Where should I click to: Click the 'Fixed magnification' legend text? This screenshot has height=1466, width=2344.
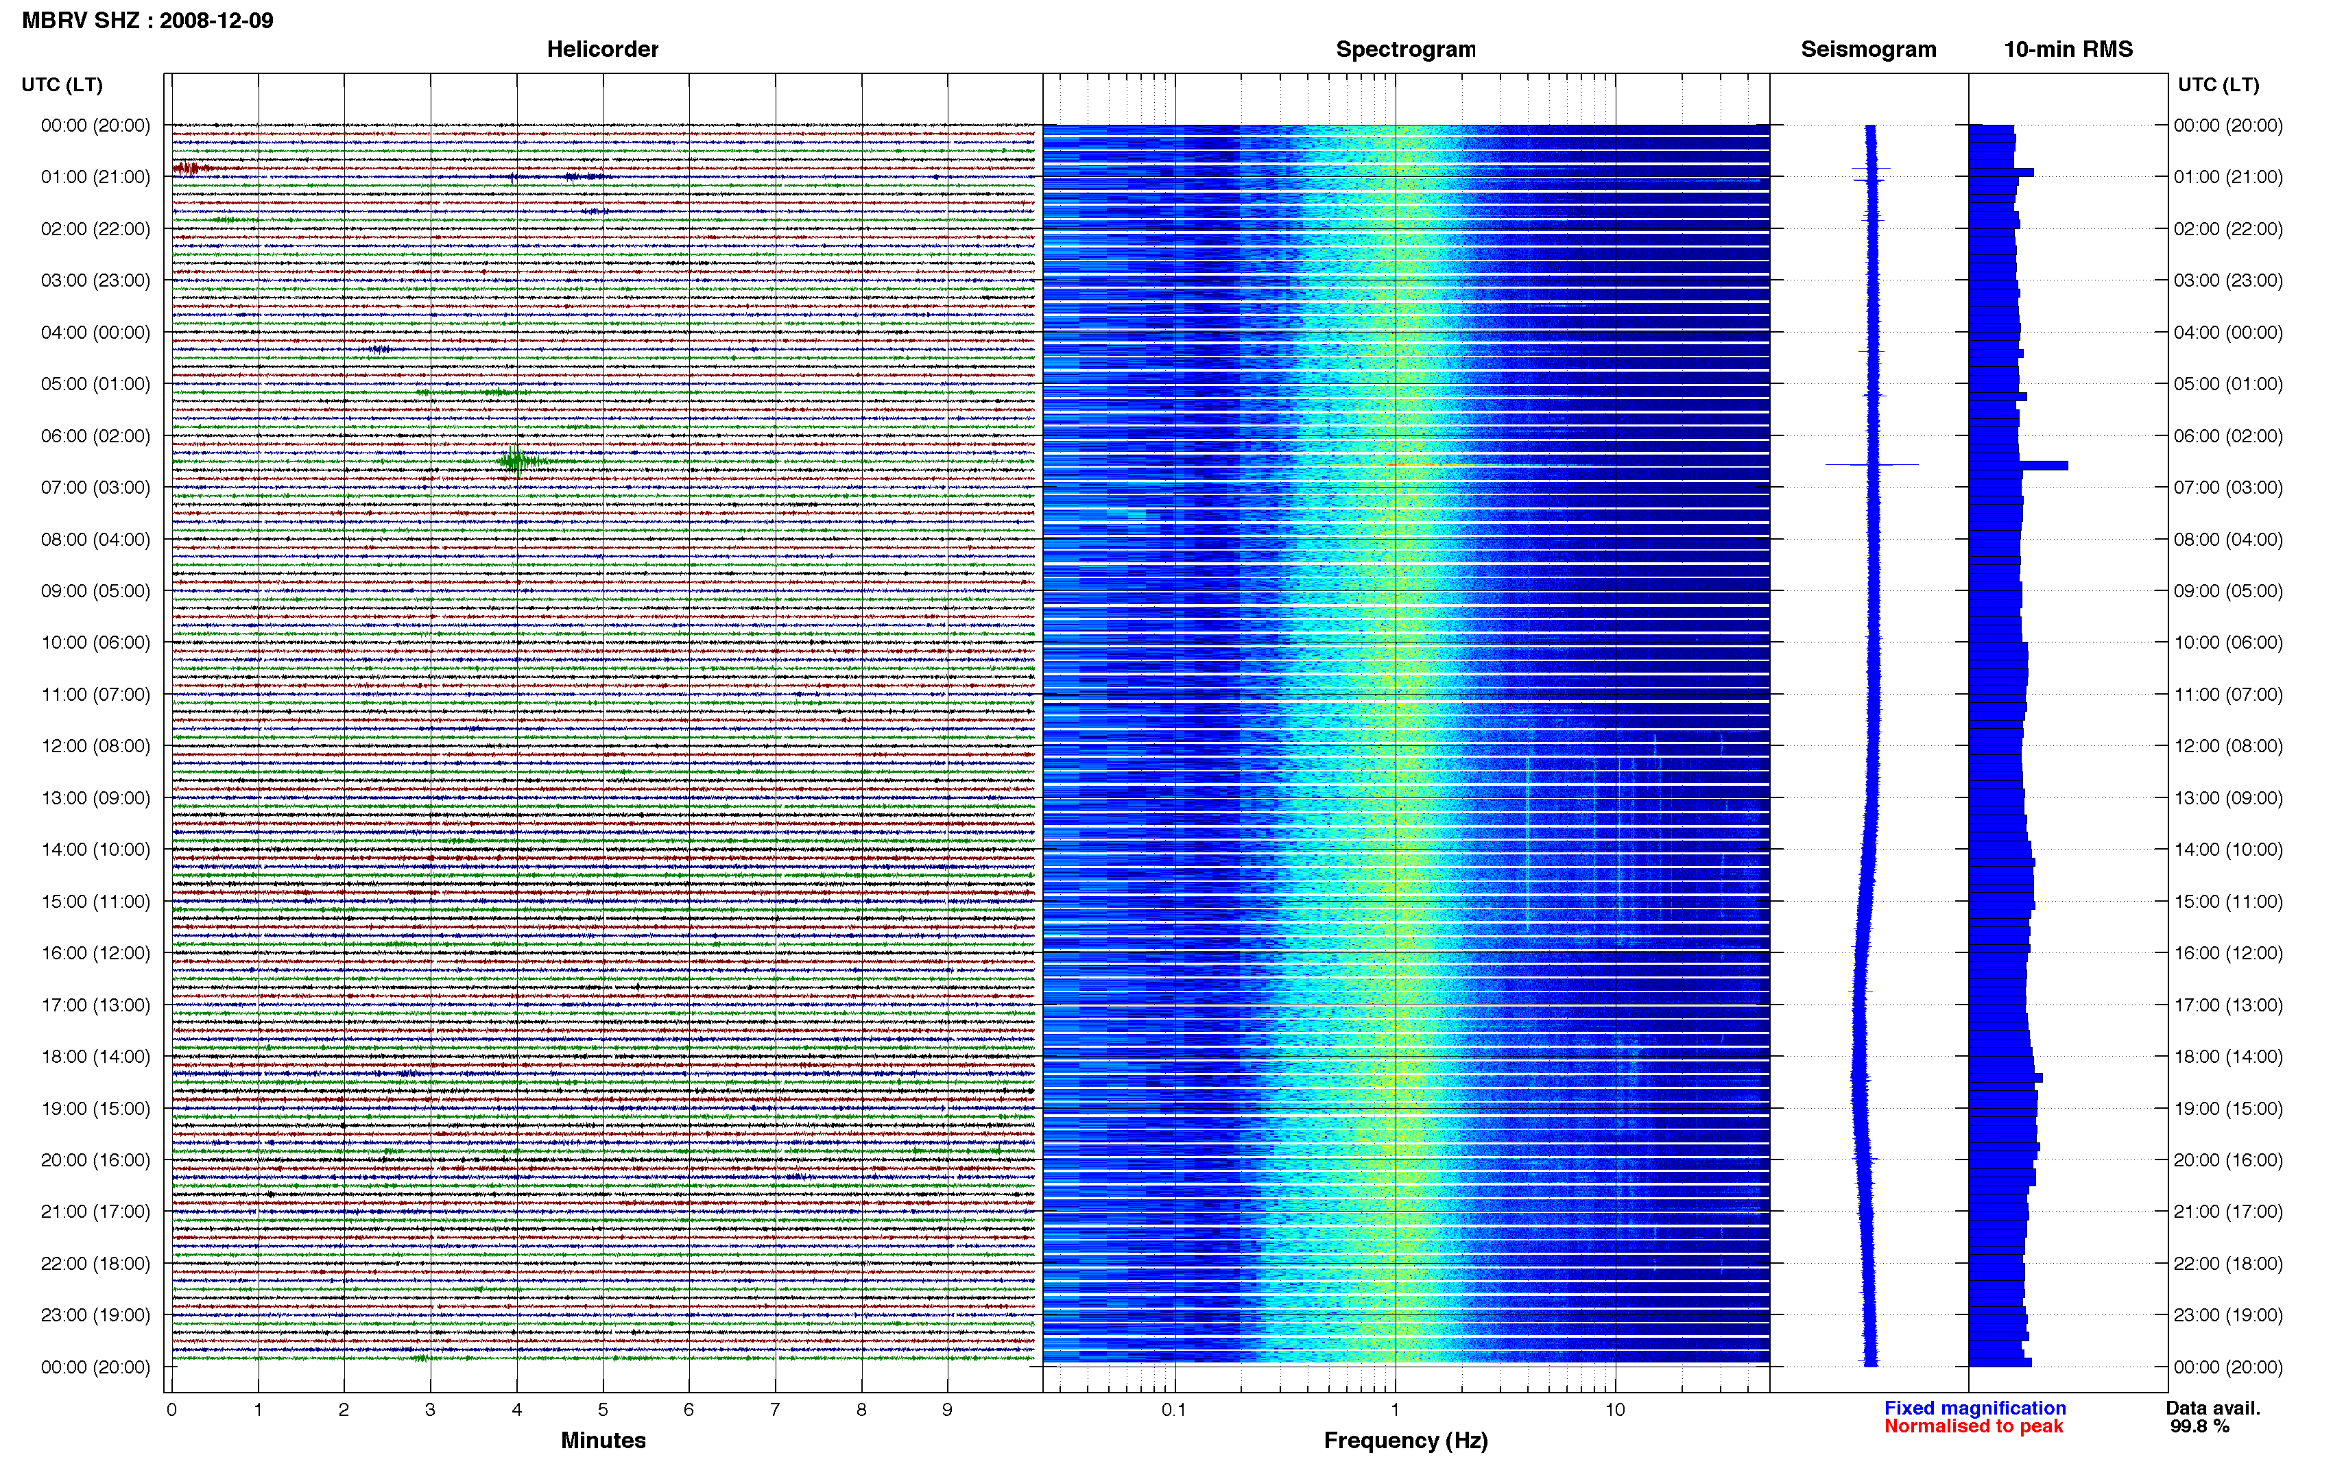coord(1974,1408)
